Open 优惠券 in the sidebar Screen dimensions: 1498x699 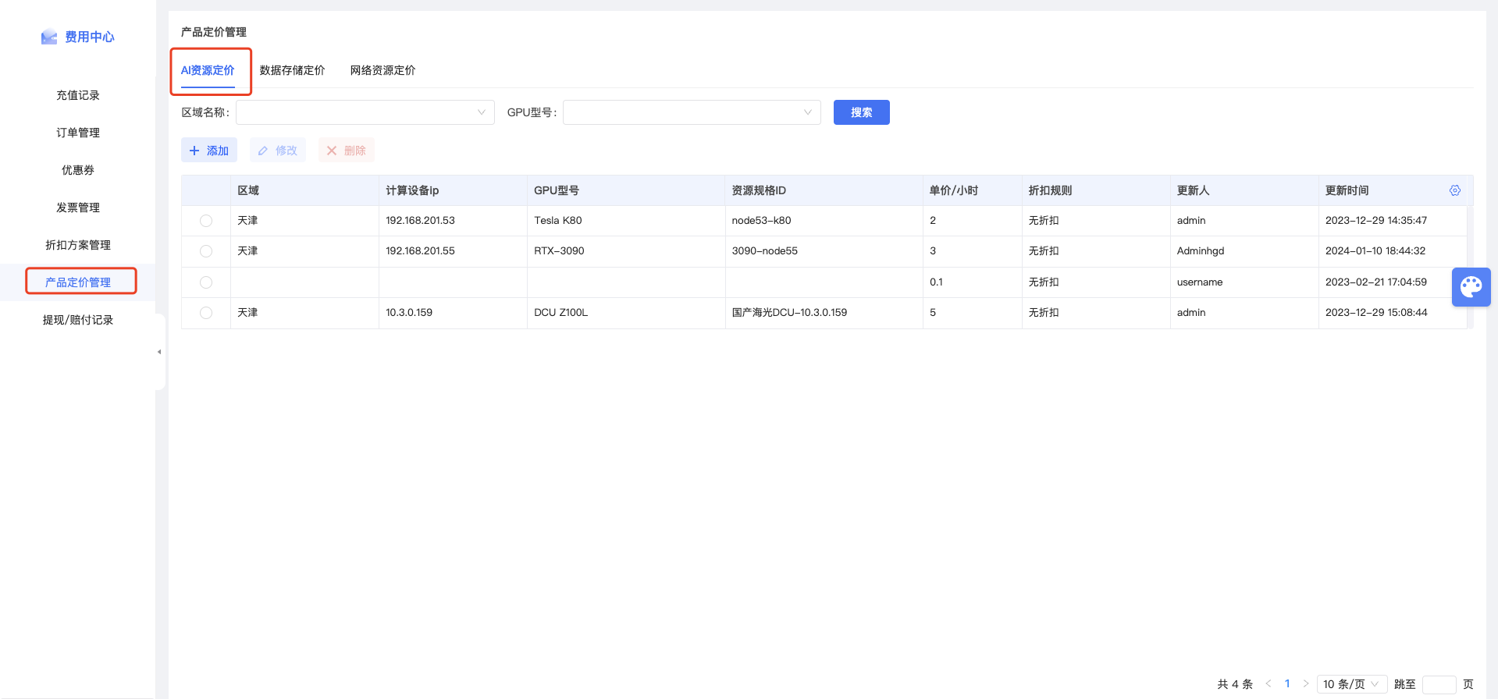[x=78, y=170]
